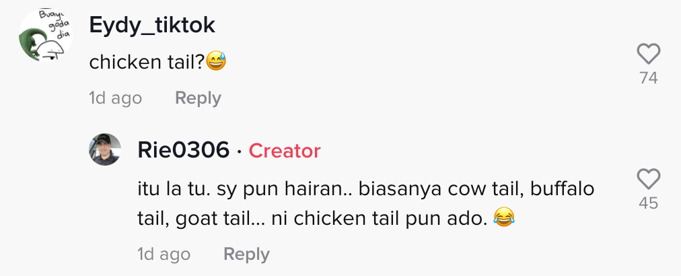View Rie0306's profile photo avatar
681x276 pixels.
(105, 149)
